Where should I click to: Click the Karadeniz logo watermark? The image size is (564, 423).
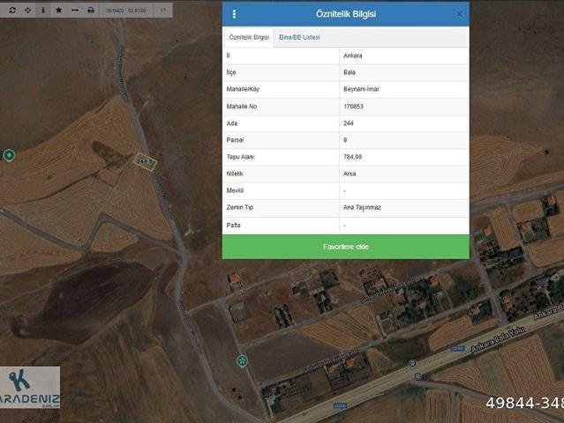(30, 387)
